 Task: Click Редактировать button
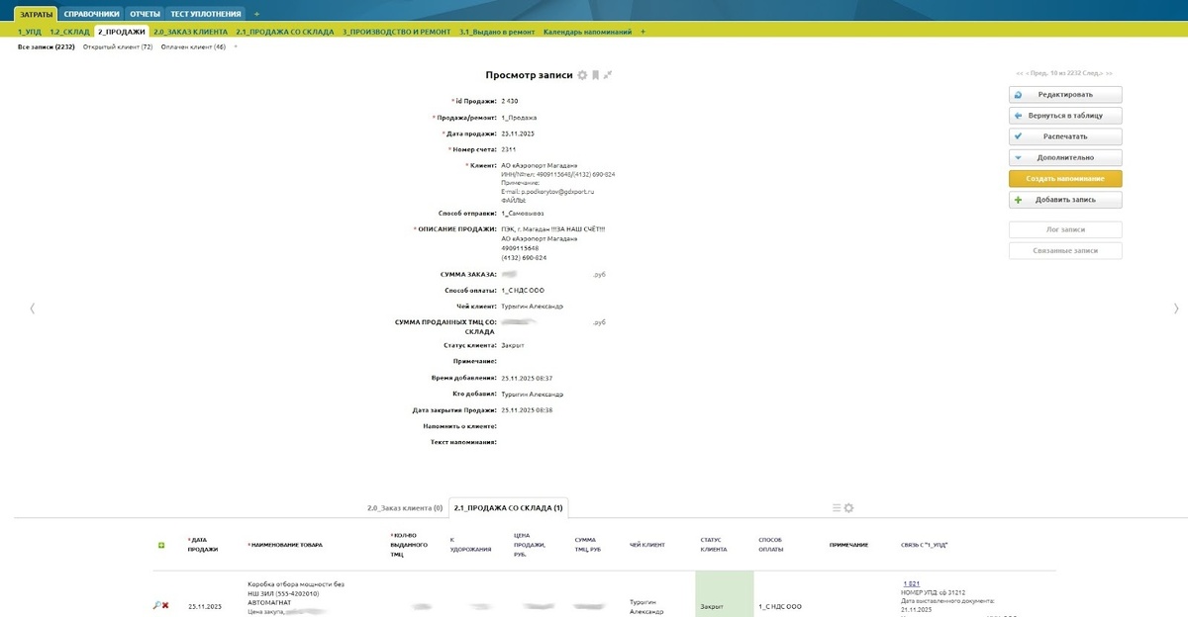coord(1065,95)
